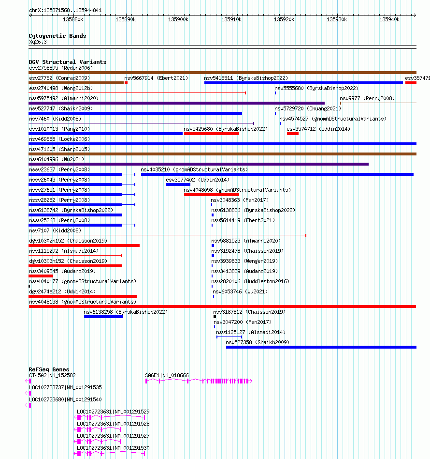The image size is (430, 459).
Task: Open nsv9977 (Perry2008) variant label
Action: [x=367, y=99]
